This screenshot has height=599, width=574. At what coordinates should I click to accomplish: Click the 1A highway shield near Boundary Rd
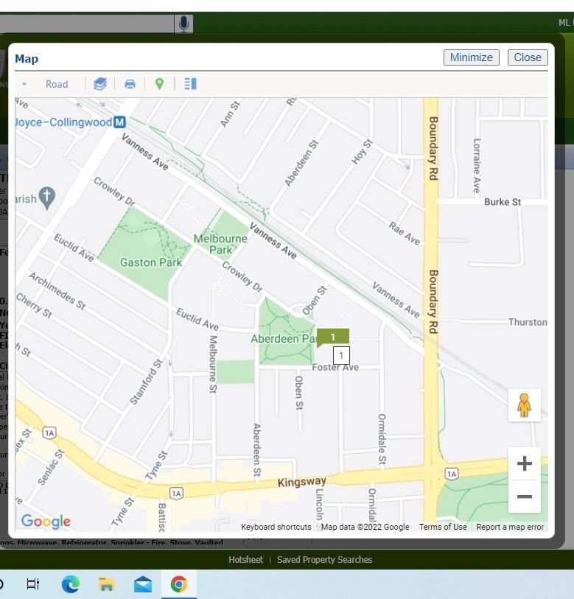click(x=452, y=474)
